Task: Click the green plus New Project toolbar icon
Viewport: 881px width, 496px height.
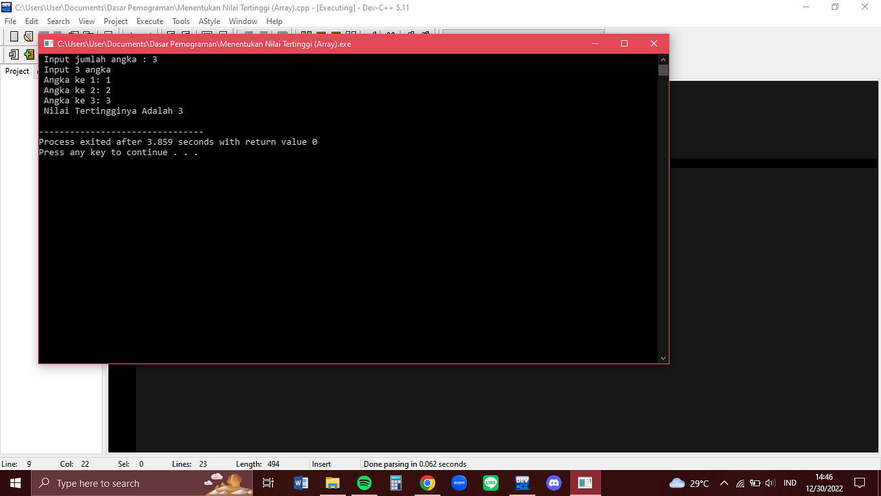Action: click(29, 55)
